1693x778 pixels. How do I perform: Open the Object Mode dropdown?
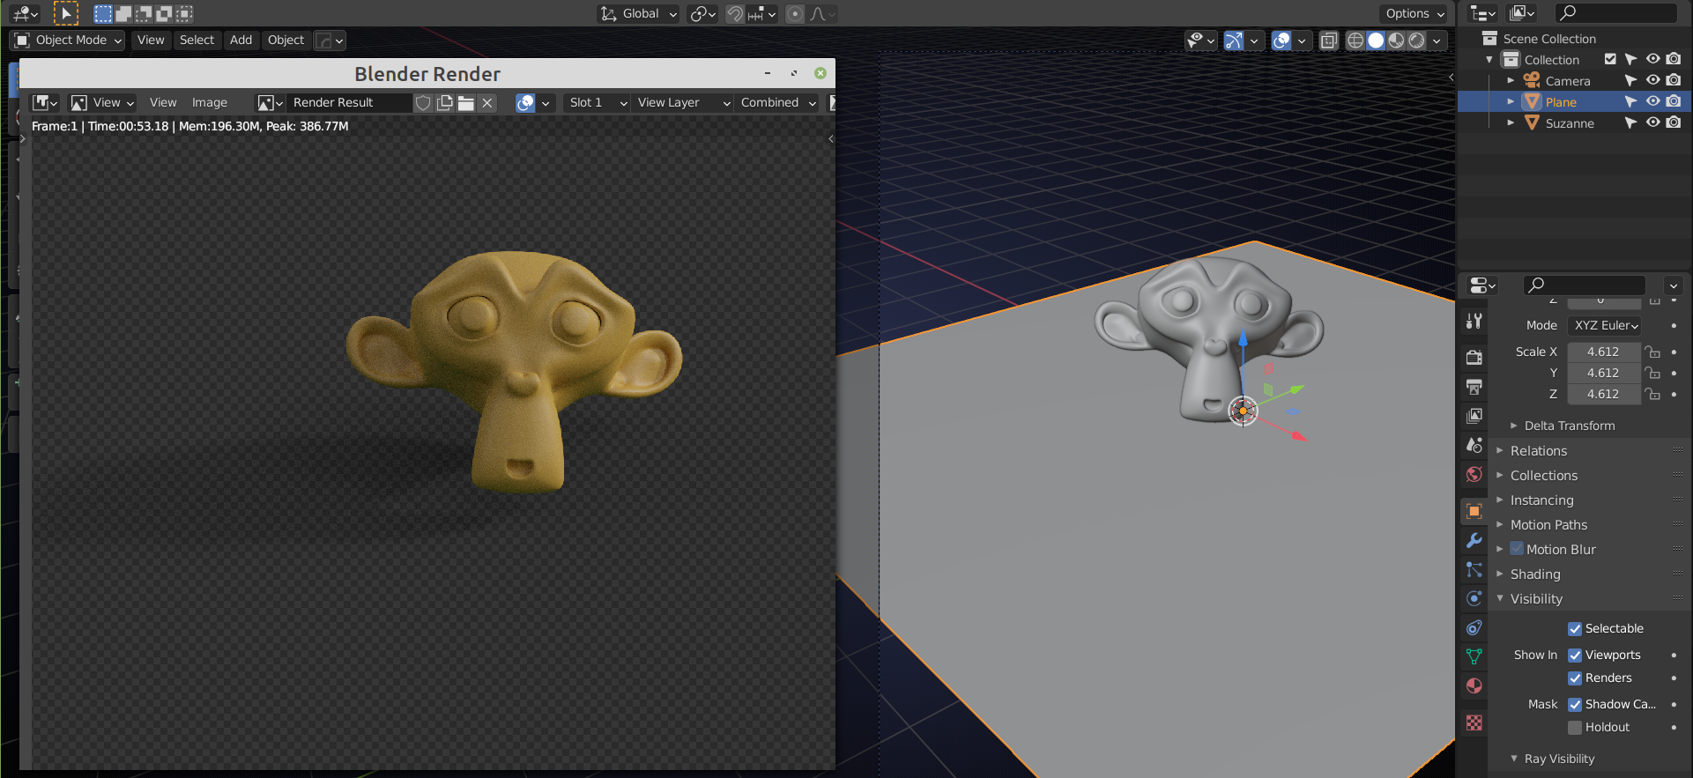click(68, 41)
